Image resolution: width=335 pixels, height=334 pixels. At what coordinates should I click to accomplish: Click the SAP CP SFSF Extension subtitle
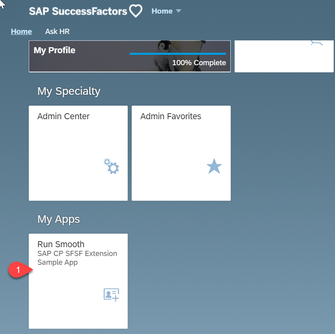pos(77,258)
